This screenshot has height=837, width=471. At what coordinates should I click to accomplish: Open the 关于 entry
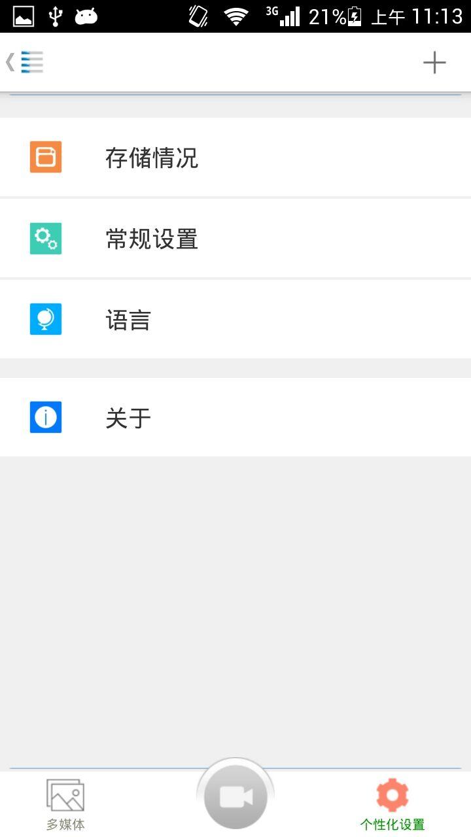coord(235,417)
